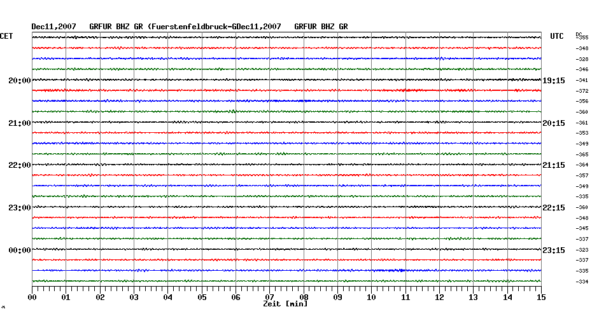Click minute tick label 02
Image resolution: width=592 pixels, height=314 pixels.
pyautogui.click(x=100, y=297)
